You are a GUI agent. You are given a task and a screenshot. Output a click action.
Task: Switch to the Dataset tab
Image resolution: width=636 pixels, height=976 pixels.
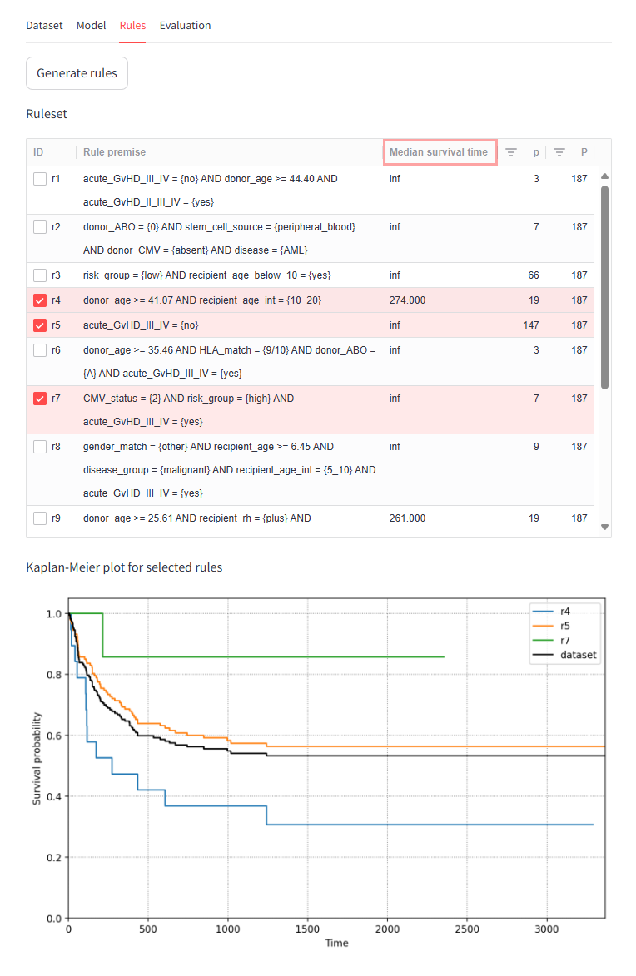[44, 26]
